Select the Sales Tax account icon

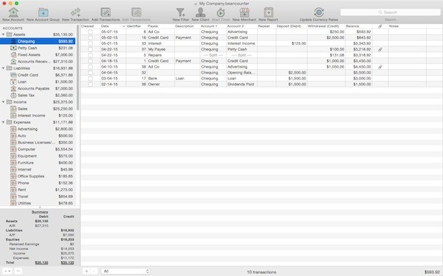click(x=13, y=95)
